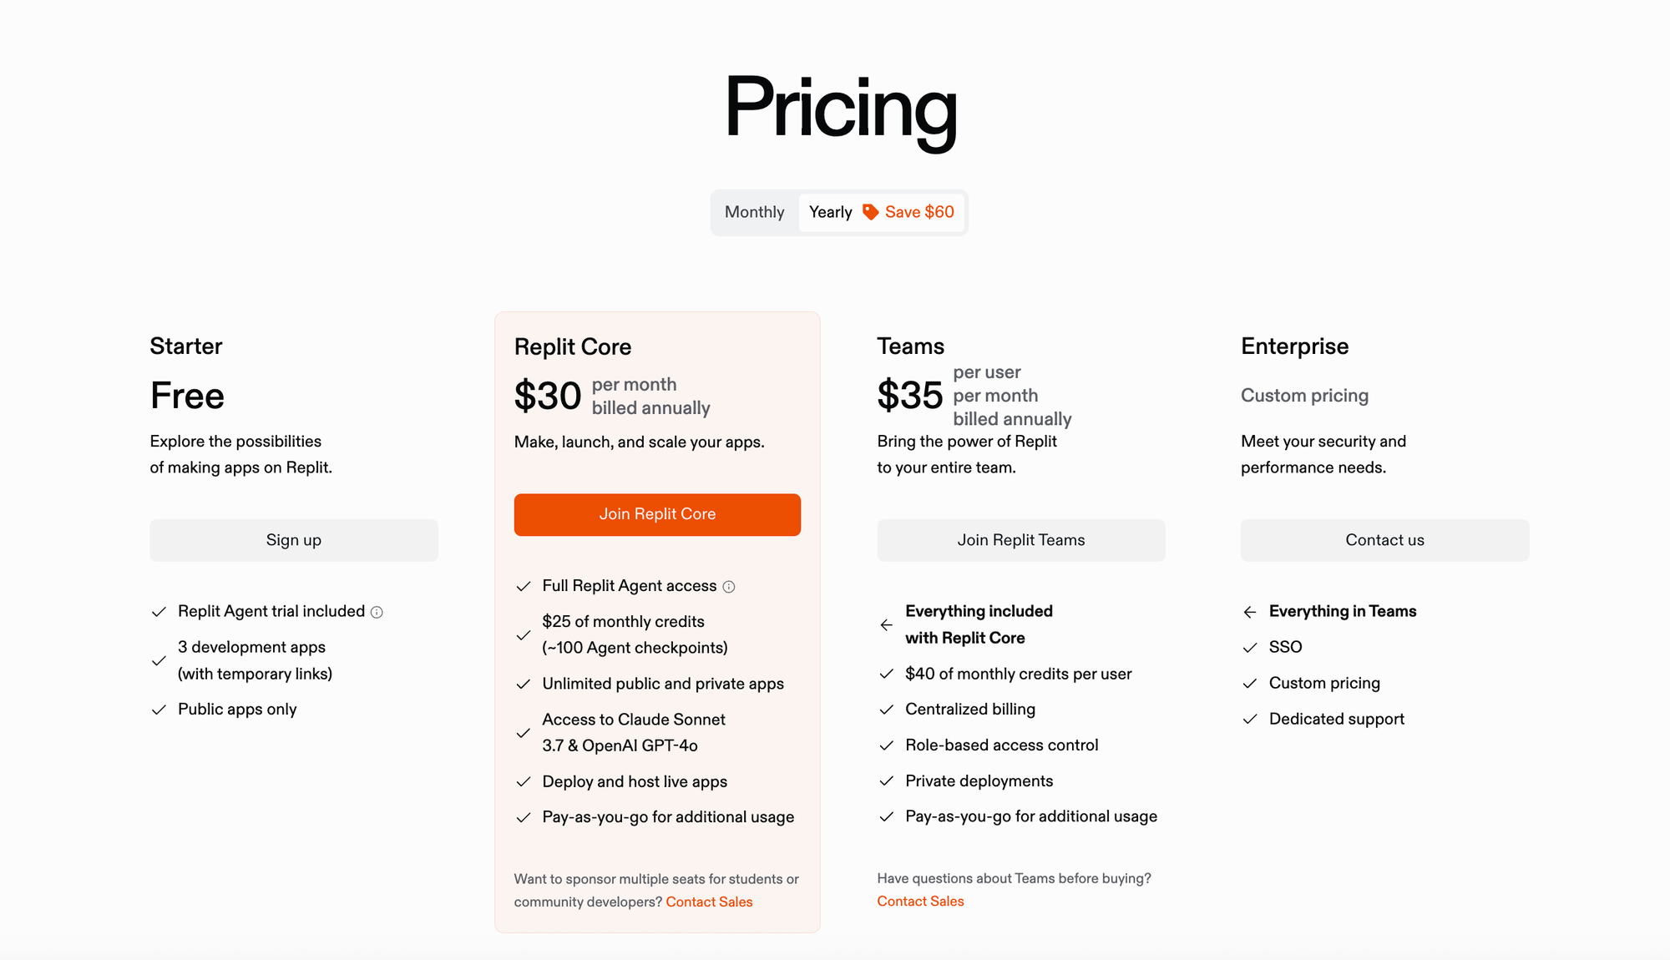Click the Contact us button under Enterprise
Image resolution: width=1670 pixels, height=960 pixels.
click(x=1384, y=539)
